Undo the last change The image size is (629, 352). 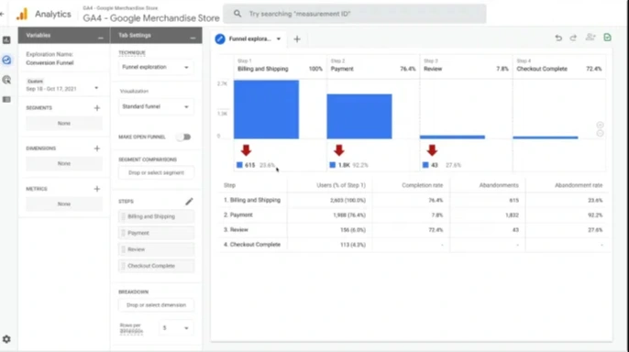tap(558, 38)
